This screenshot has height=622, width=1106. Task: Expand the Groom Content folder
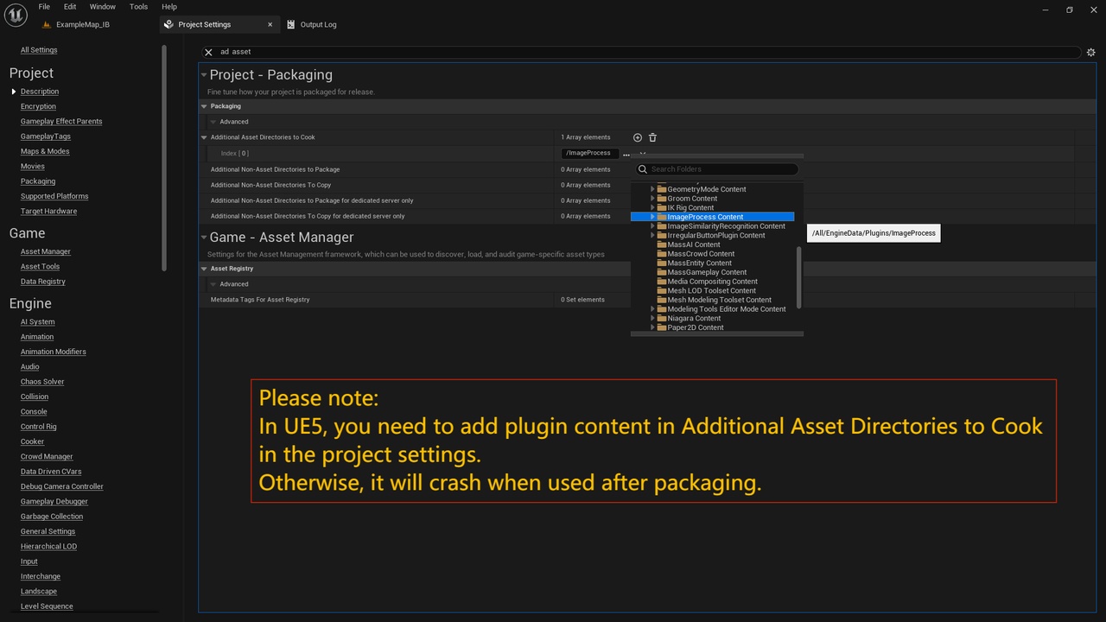point(653,199)
